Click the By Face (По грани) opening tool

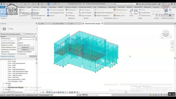click(x=131, y=13)
